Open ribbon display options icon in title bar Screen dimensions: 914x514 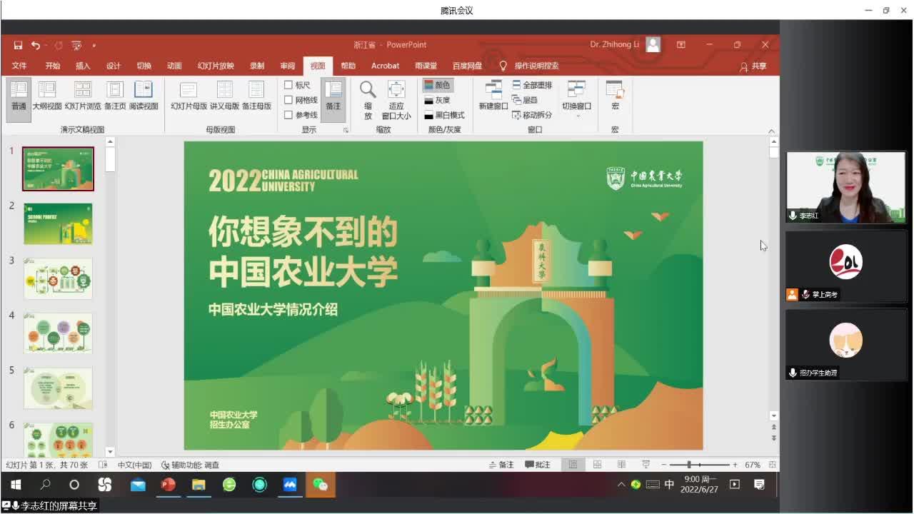click(x=681, y=44)
